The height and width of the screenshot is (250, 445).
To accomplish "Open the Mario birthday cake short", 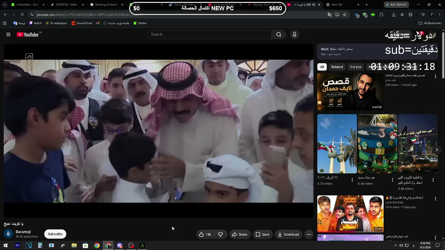I will (377, 144).
